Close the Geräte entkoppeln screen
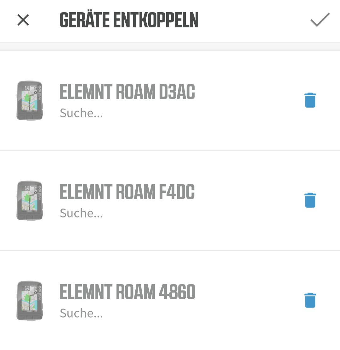340x350 pixels. tap(23, 20)
